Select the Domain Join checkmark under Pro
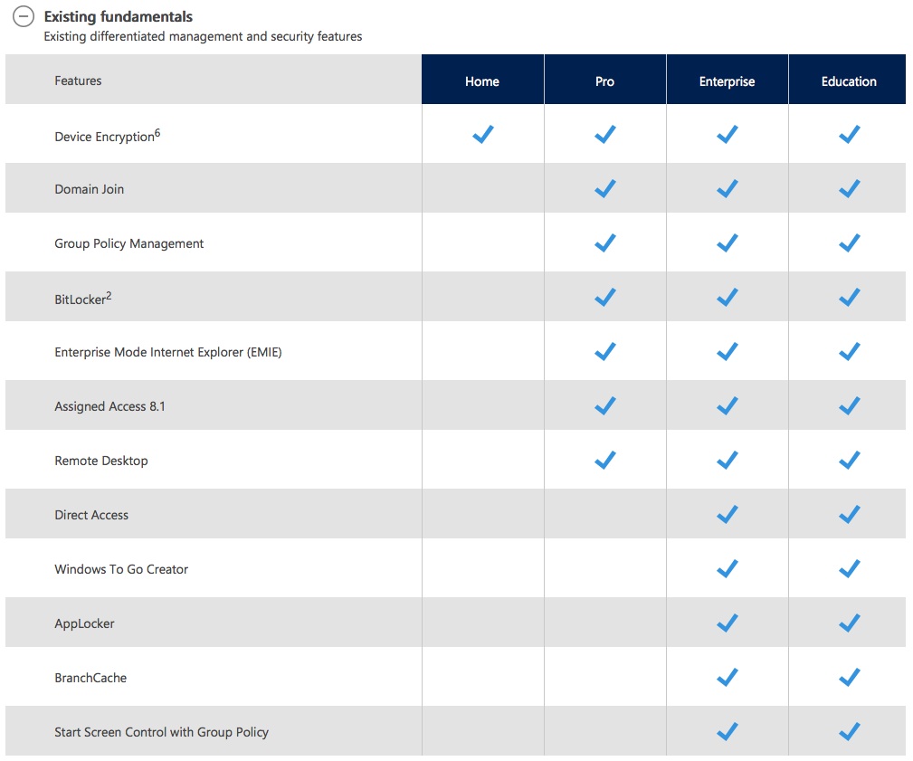 pyautogui.click(x=604, y=188)
